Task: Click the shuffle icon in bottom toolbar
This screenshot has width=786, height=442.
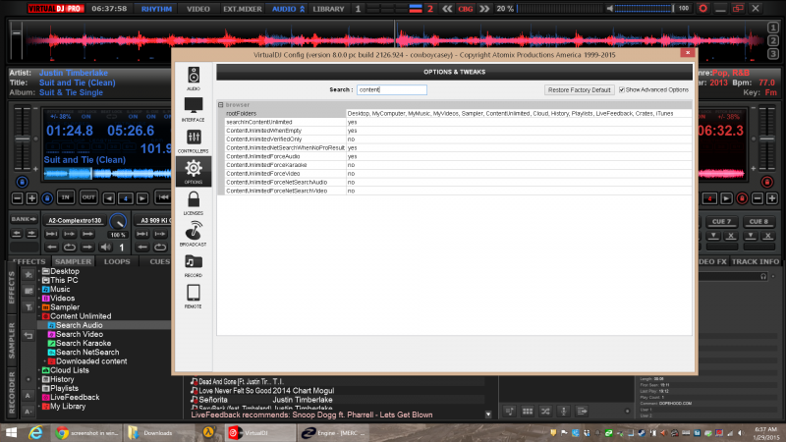Action: (545, 412)
